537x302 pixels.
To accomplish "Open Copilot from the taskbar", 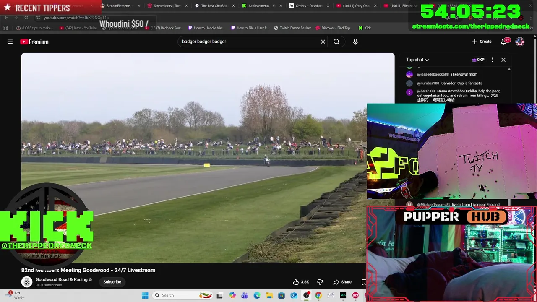I will (x=232, y=295).
